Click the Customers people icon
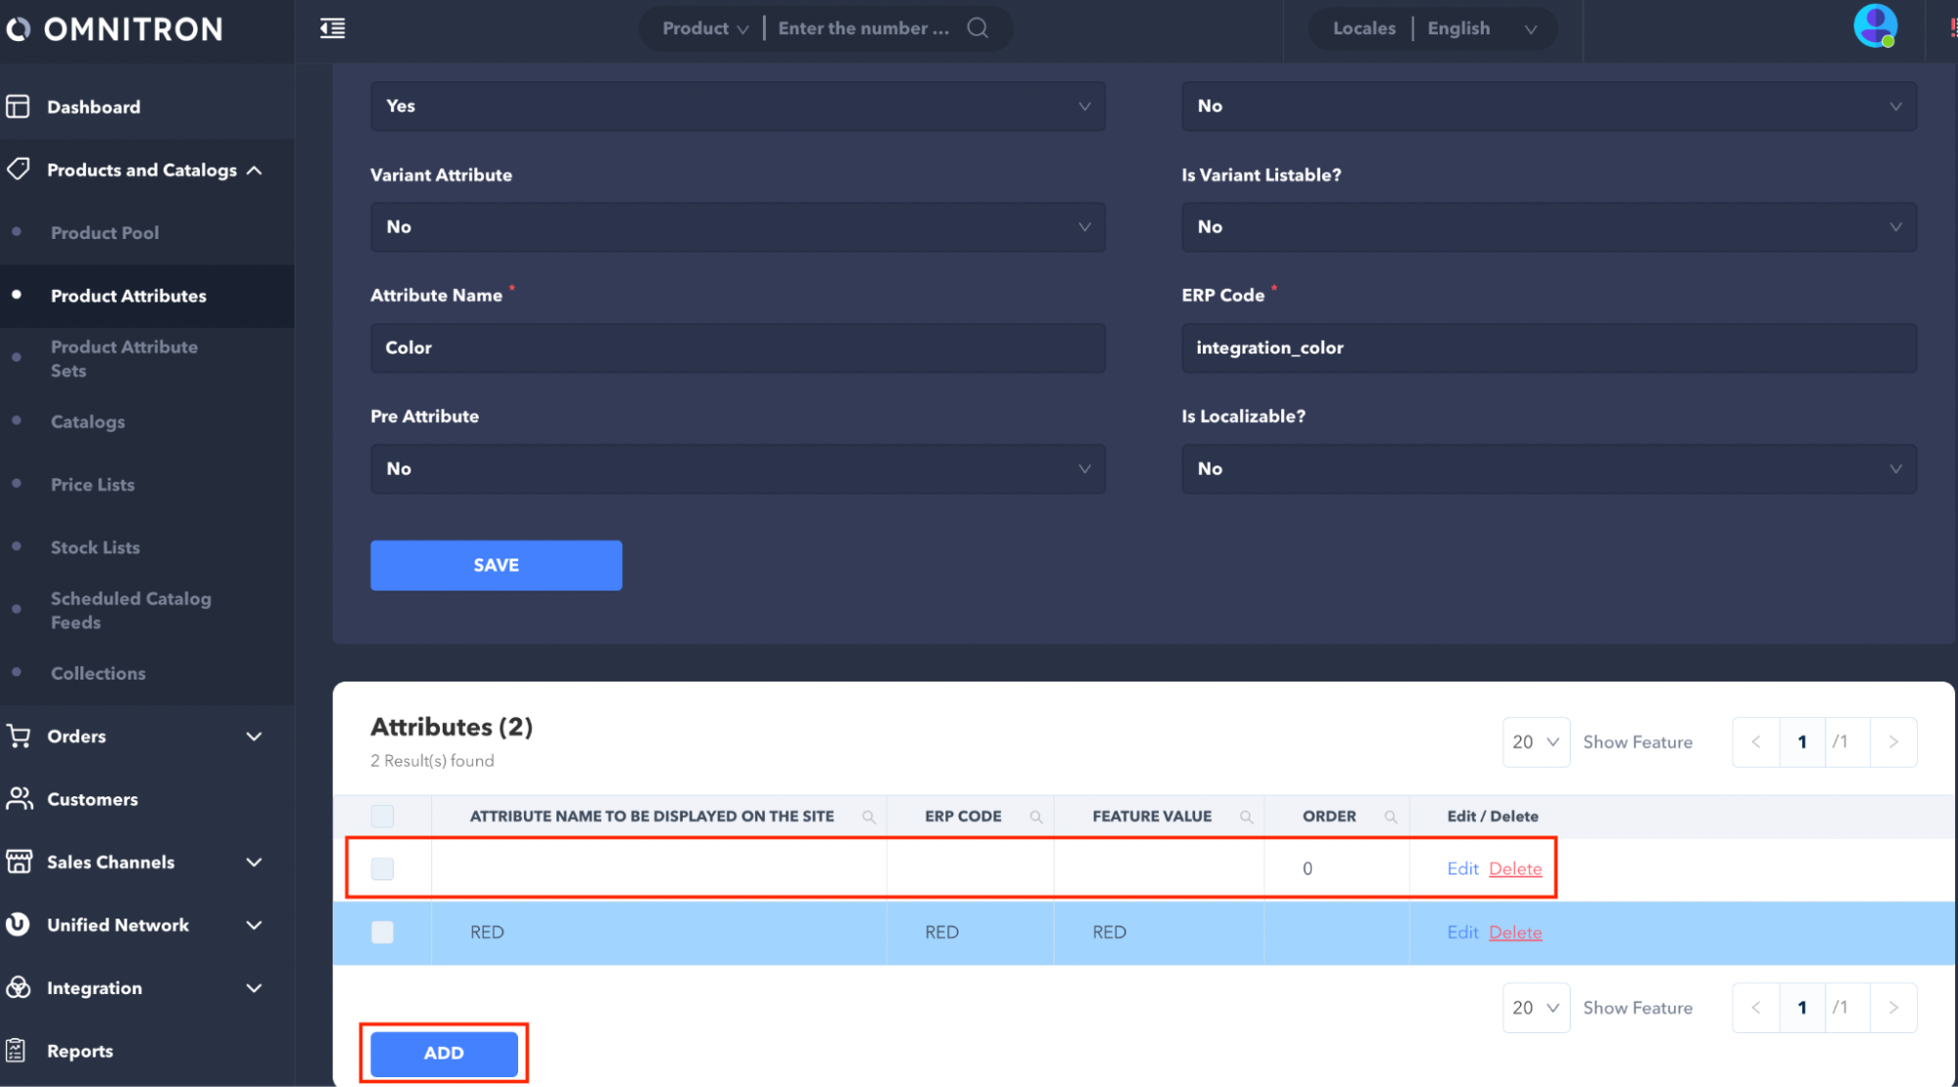This screenshot has width=1958, height=1087. tap(19, 798)
